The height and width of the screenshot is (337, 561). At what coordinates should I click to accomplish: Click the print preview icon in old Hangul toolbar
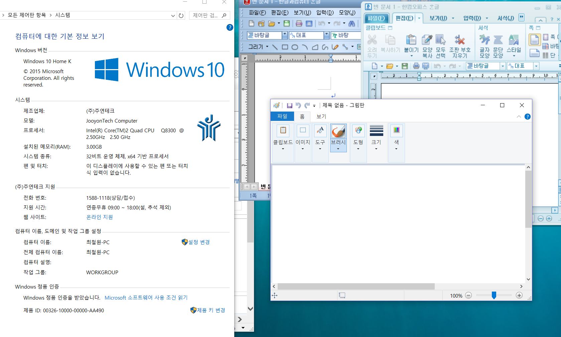(x=309, y=23)
